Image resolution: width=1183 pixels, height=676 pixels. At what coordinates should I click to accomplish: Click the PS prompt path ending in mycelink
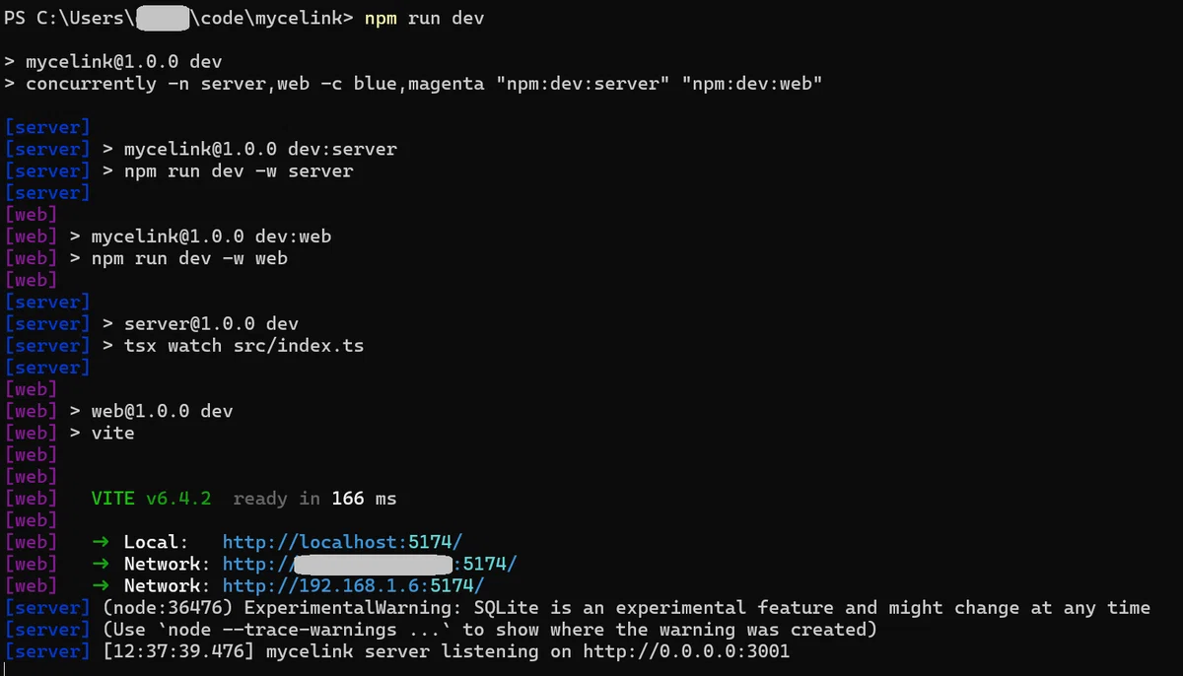click(178, 19)
